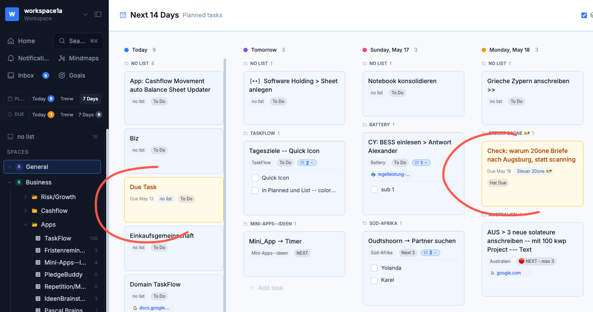
Task: Expand the Risk/Growth folder chevron
Action: pos(25,197)
